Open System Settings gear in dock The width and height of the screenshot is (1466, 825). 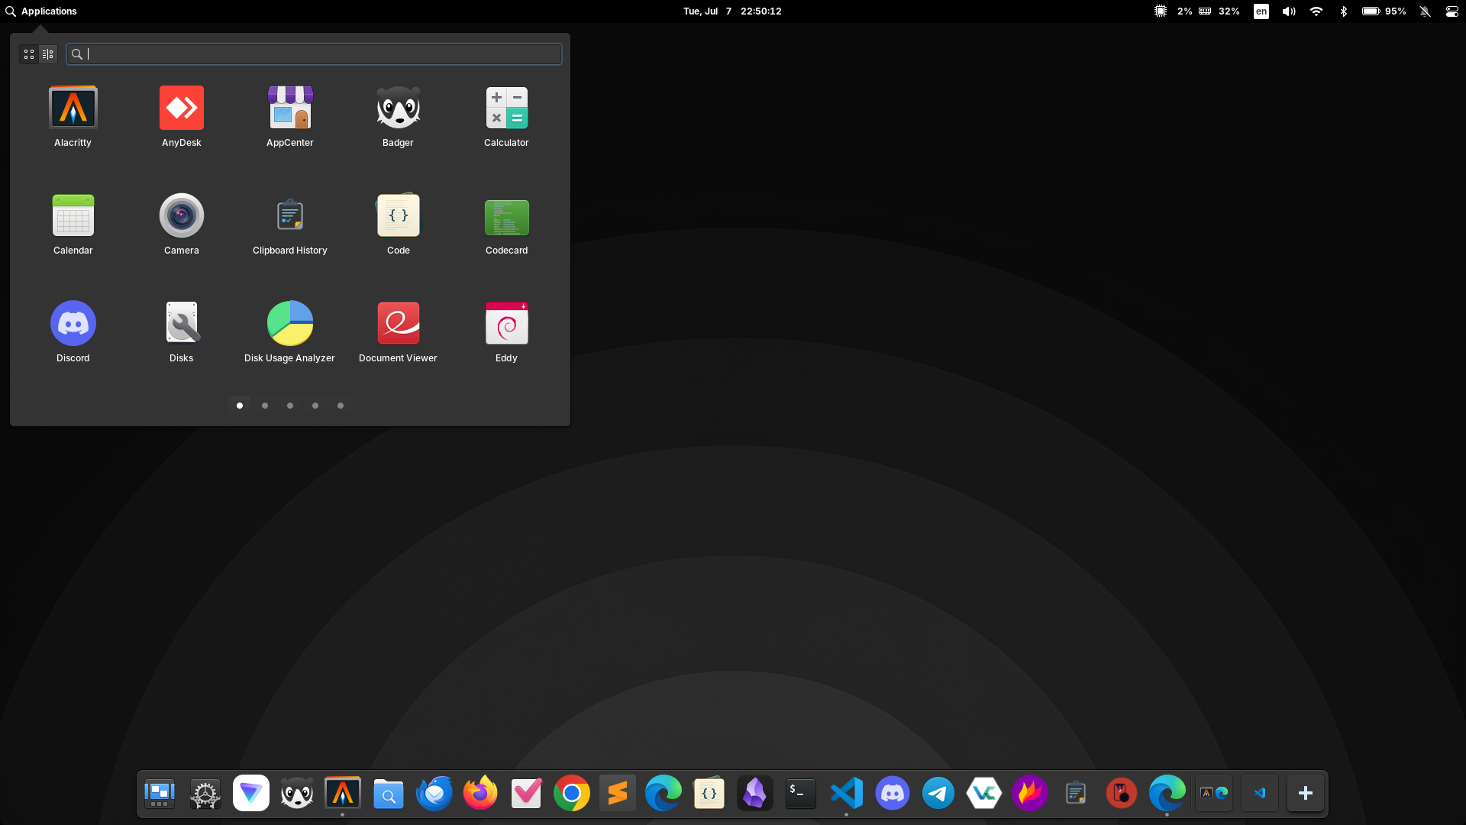[x=205, y=794]
